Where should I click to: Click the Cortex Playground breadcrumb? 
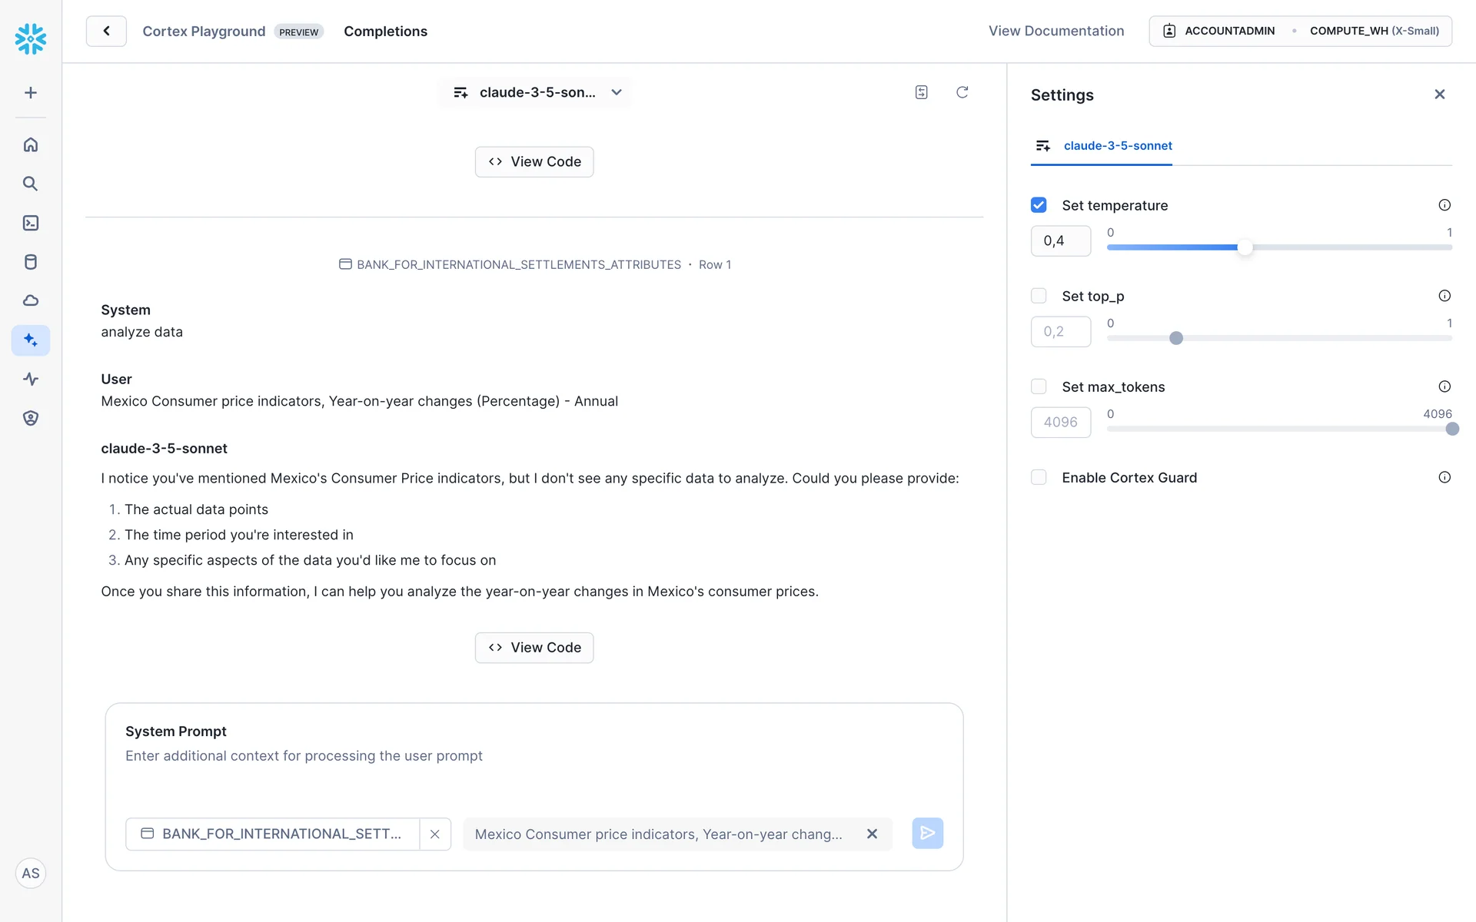[x=204, y=32]
